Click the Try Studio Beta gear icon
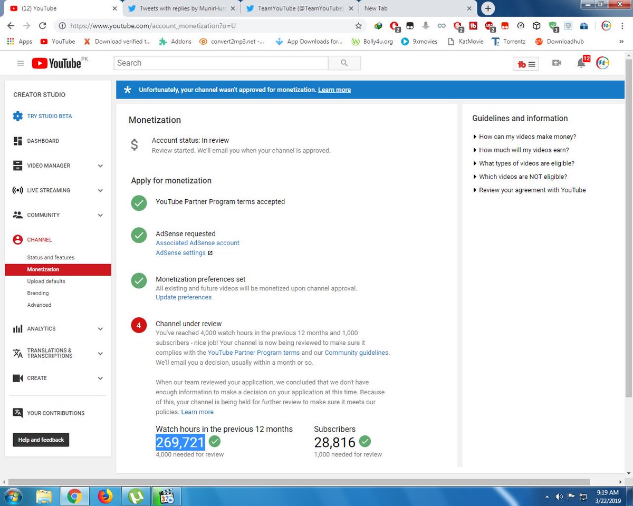Image resolution: width=633 pixels, height=506 pixels. (18, 116)
